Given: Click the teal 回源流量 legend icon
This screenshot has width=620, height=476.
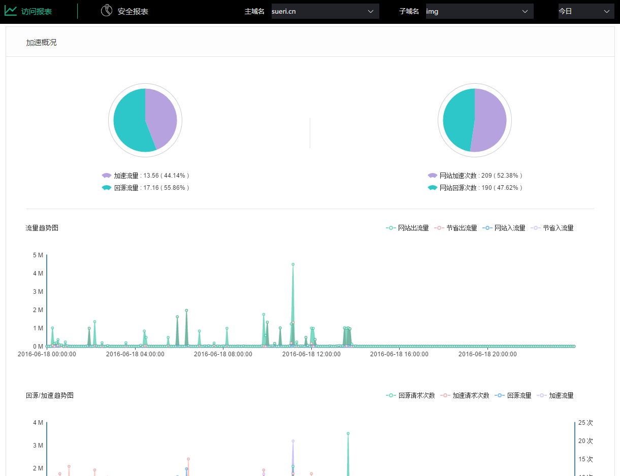Looking at the screenshot, I should coord(106,188).
